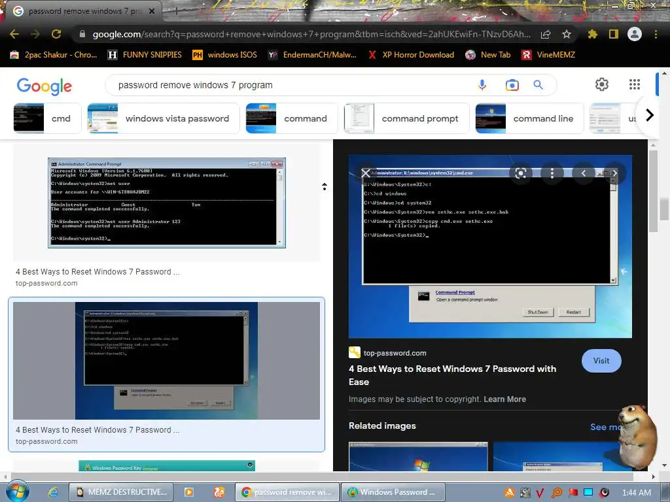Search inside image with the Lens icon on preview

520,173
